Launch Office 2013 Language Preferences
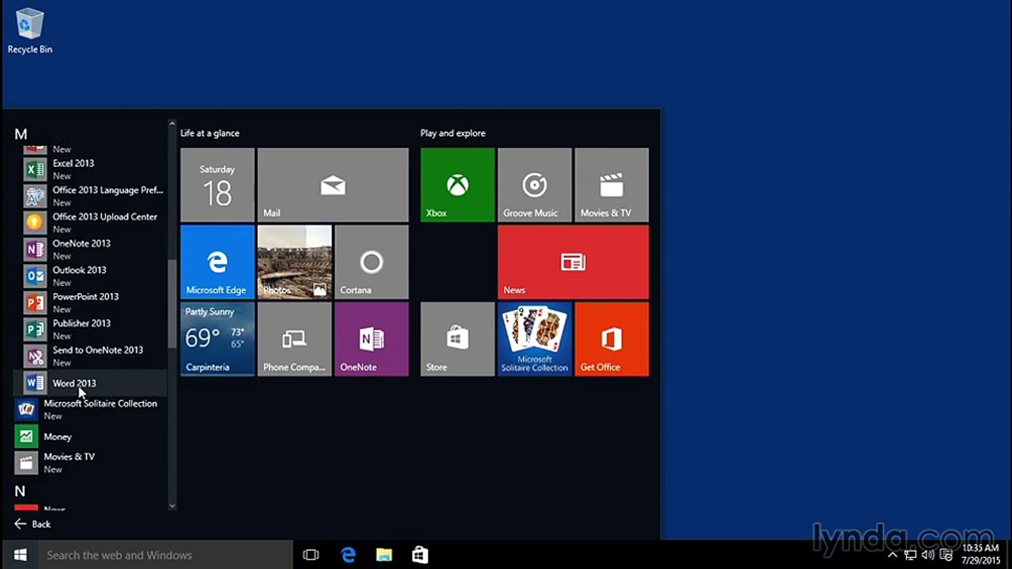The width and height of the screenshot is (1012, 569). [90, 196]
